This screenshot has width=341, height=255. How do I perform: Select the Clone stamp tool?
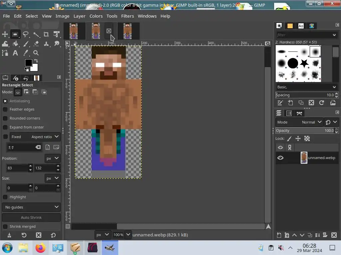[46, 43]
